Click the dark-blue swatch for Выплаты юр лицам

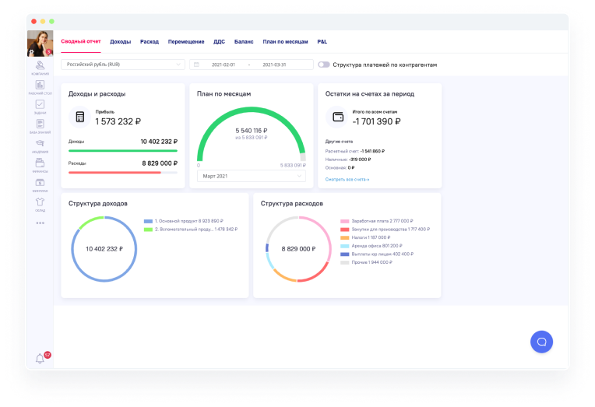344,254
